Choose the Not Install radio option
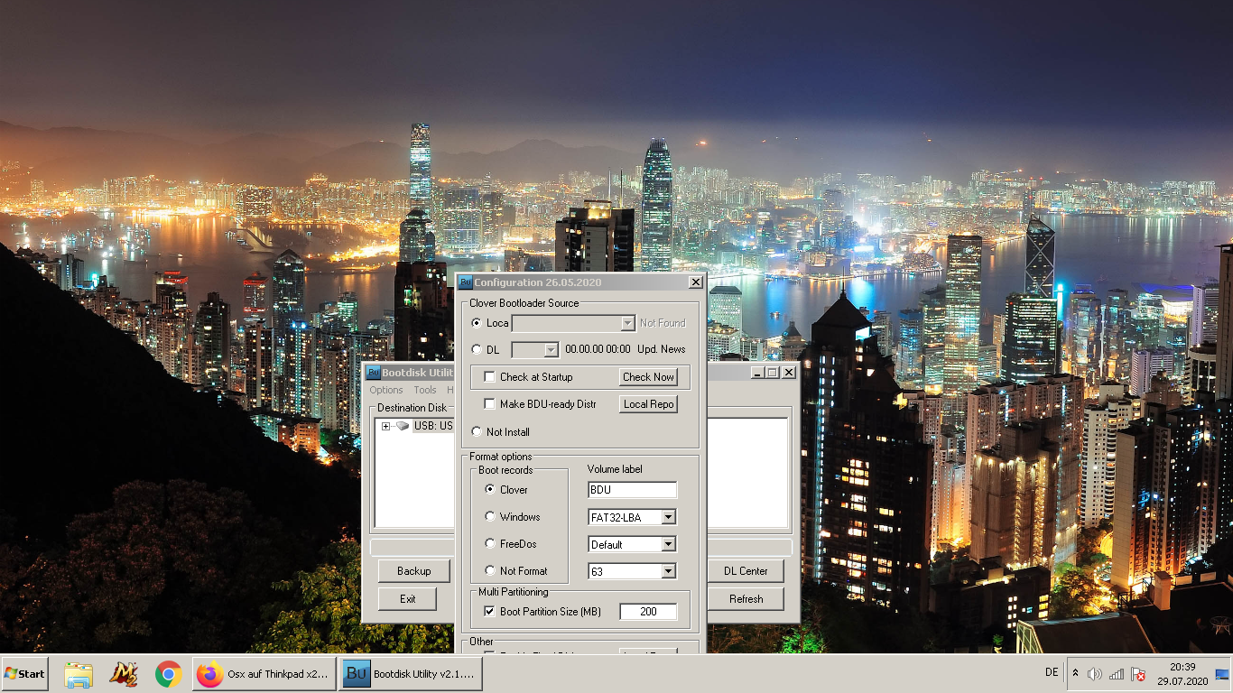Image resolution: width=1233 pixels, height=693 pixels. coord(477,432)
